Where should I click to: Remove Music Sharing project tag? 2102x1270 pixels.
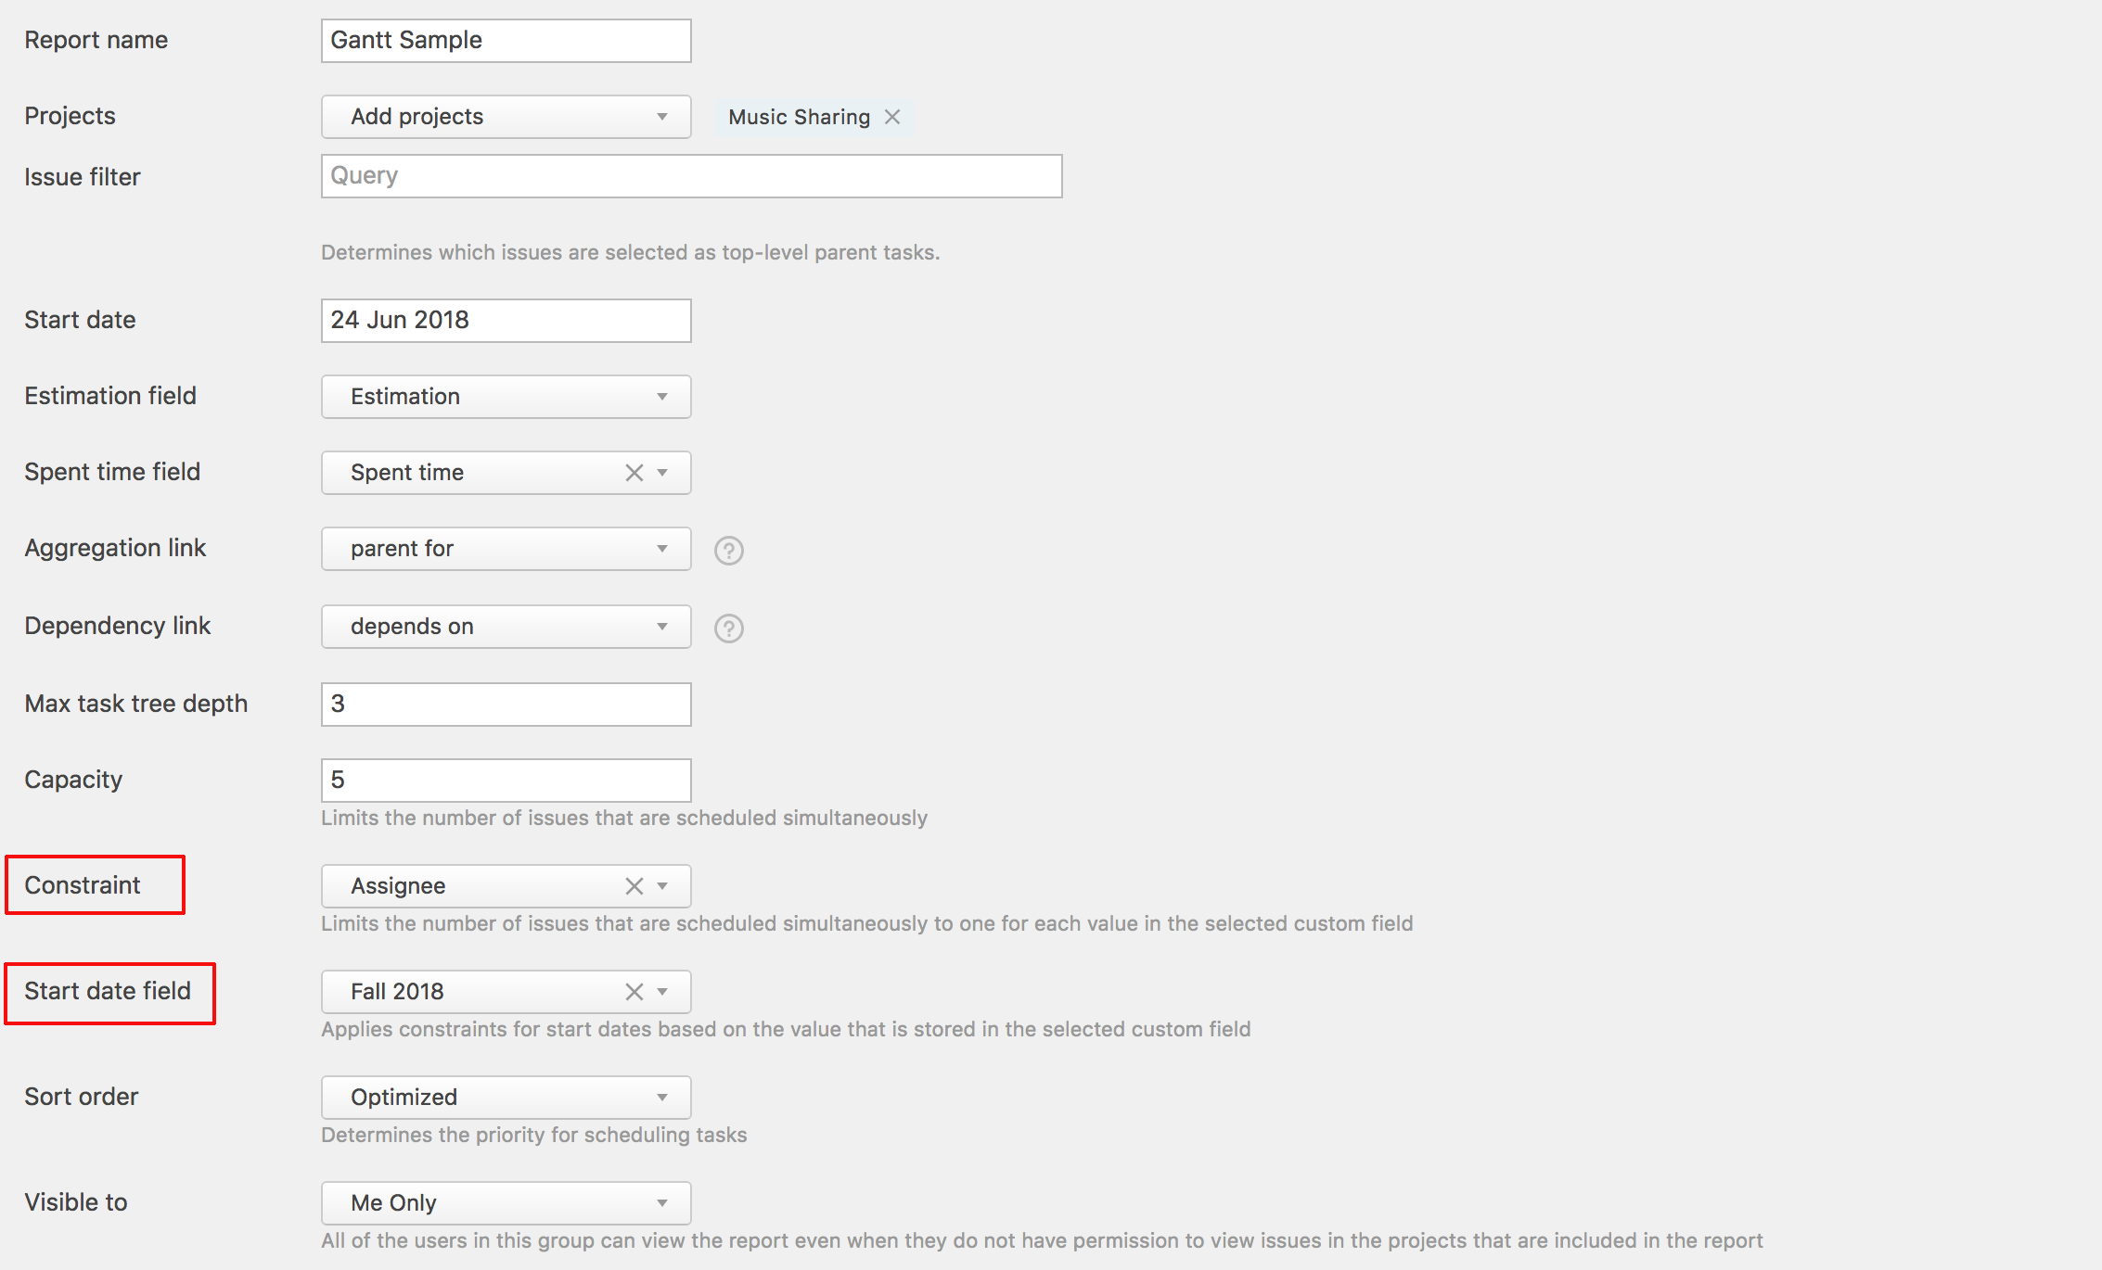click(x=892, y=117)
